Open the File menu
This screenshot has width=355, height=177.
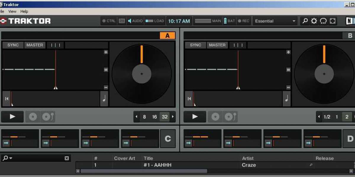coord(2,12)
